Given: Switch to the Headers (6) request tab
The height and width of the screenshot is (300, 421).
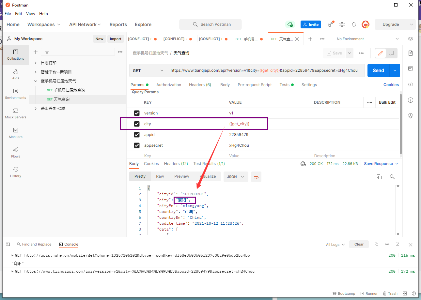Looking at the screenshot, I should 200,85.
